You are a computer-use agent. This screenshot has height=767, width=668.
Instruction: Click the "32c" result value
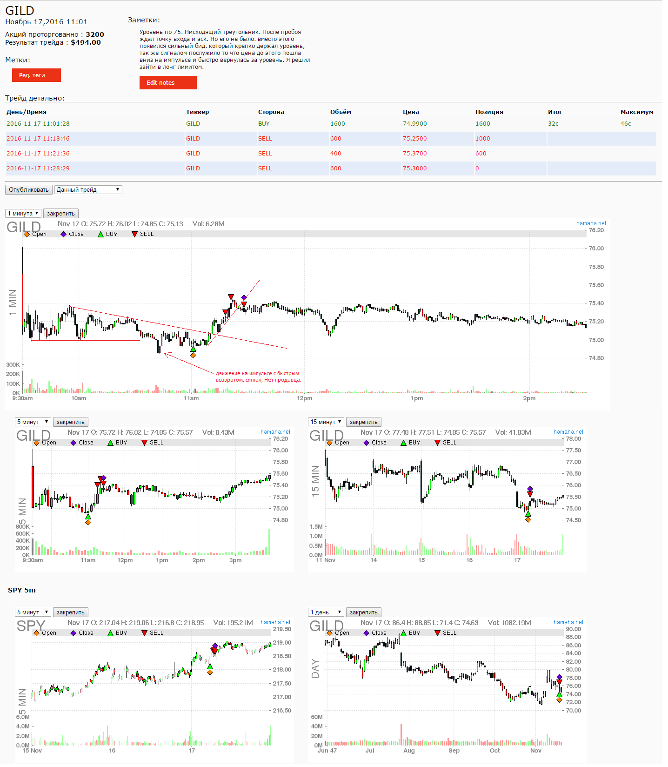[x=553, y=124]
